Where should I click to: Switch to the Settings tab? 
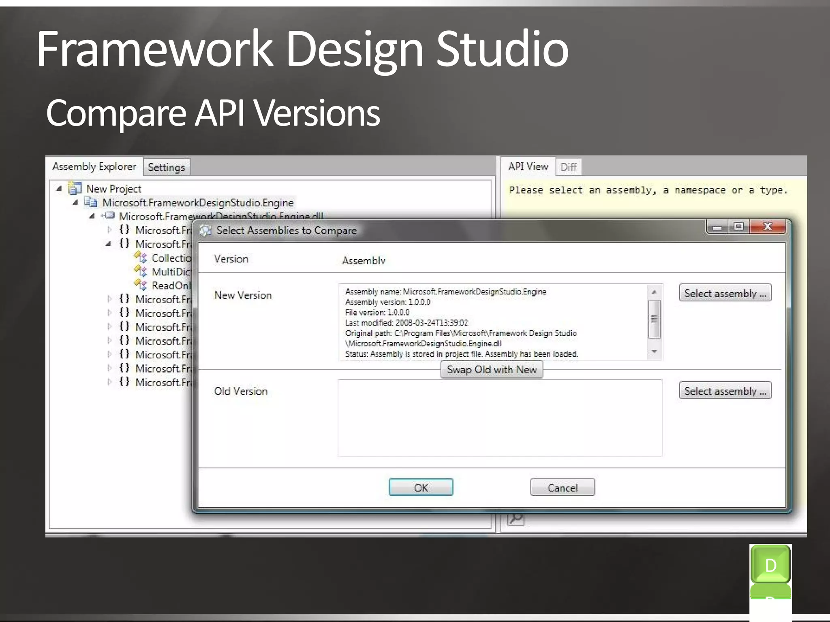pos(166,167)
